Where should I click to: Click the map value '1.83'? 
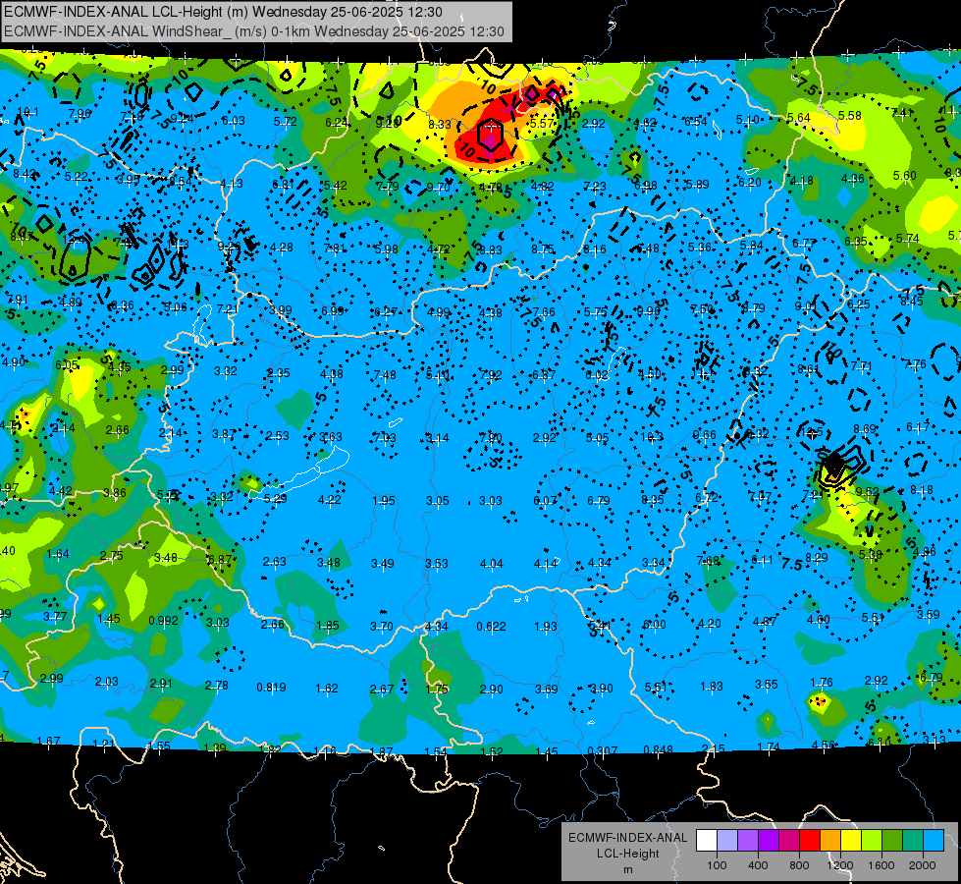712,687
